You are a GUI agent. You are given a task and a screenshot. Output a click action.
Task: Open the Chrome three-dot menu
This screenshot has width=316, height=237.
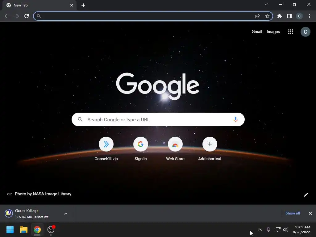pos(309,16)
